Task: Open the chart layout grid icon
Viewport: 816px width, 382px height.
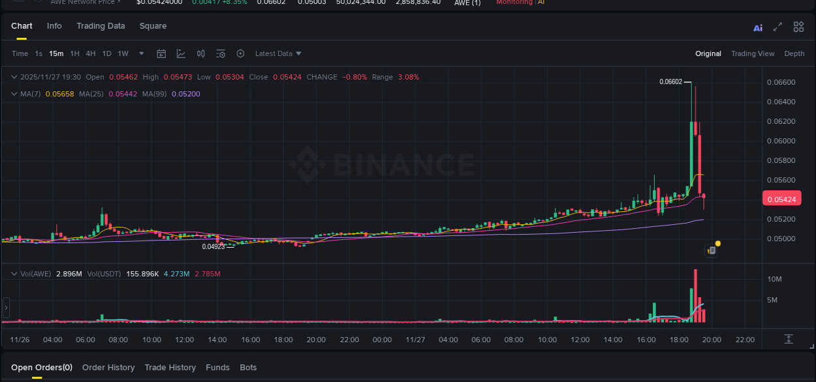Action: click(x=798, y=27)
